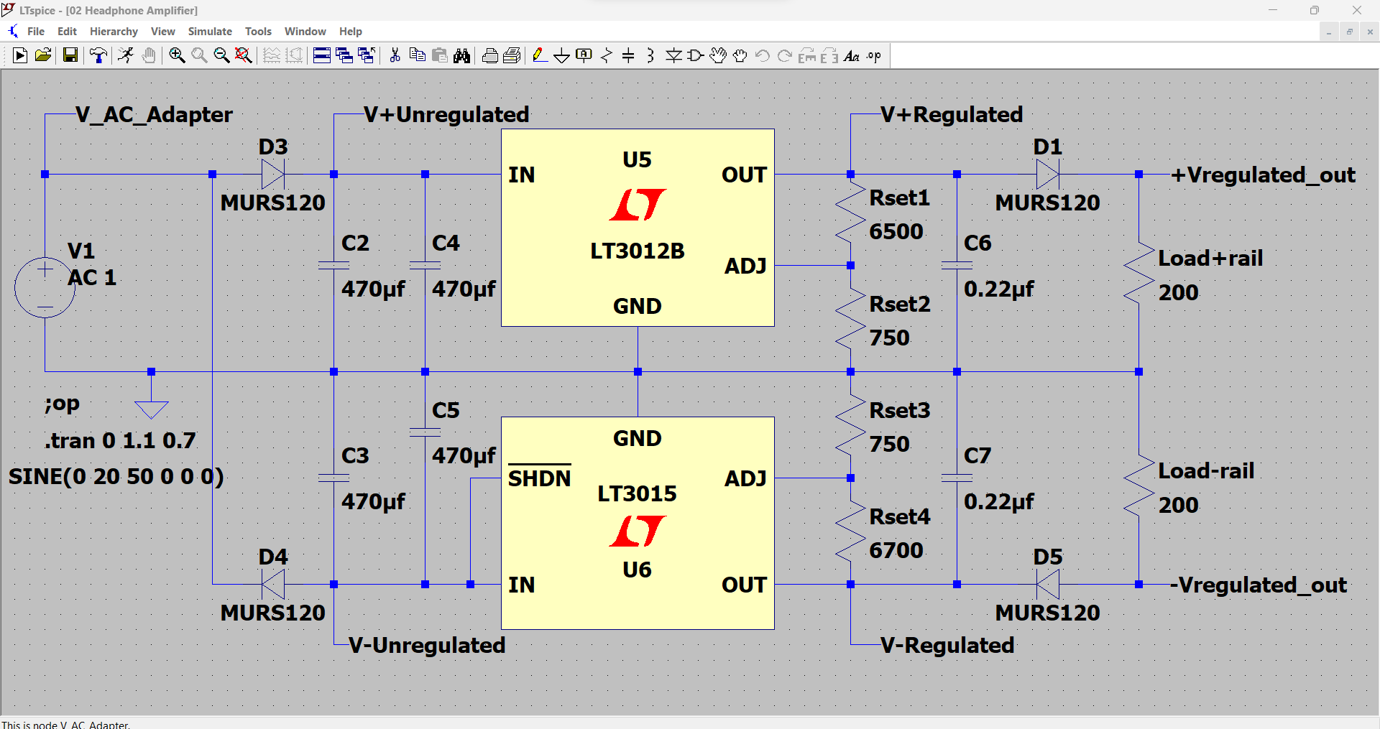Select the Cut scissors tool
1380x729 pixels.
click(395, 55)
